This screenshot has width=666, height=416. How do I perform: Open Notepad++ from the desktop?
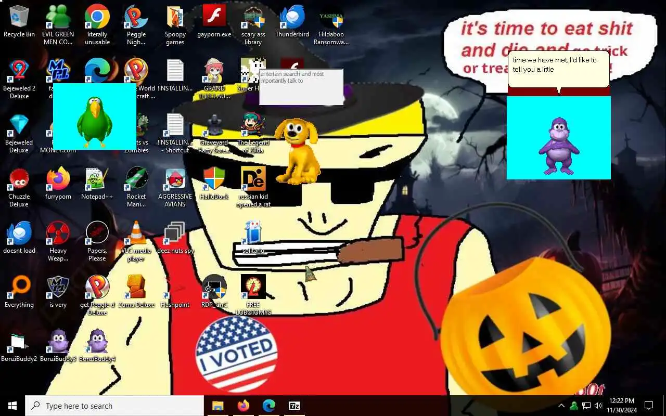point(97,184)
